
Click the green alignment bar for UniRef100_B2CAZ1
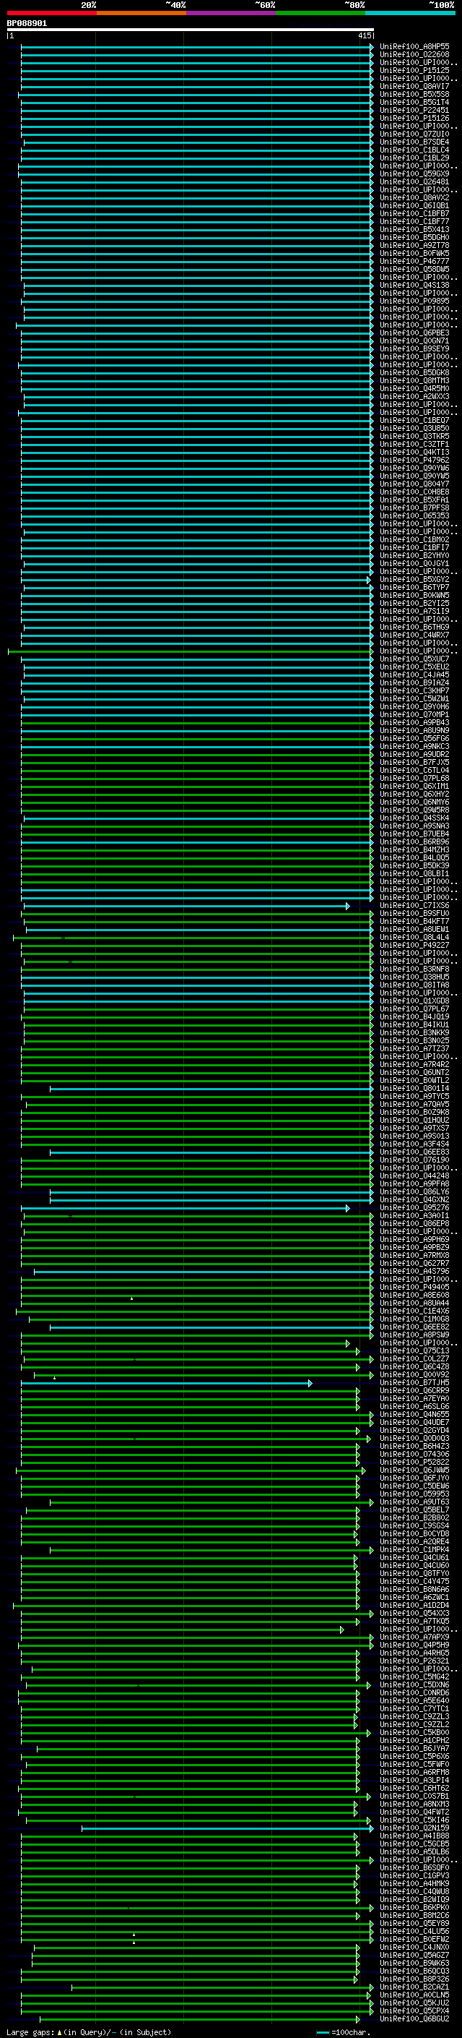click(221, 1987)
